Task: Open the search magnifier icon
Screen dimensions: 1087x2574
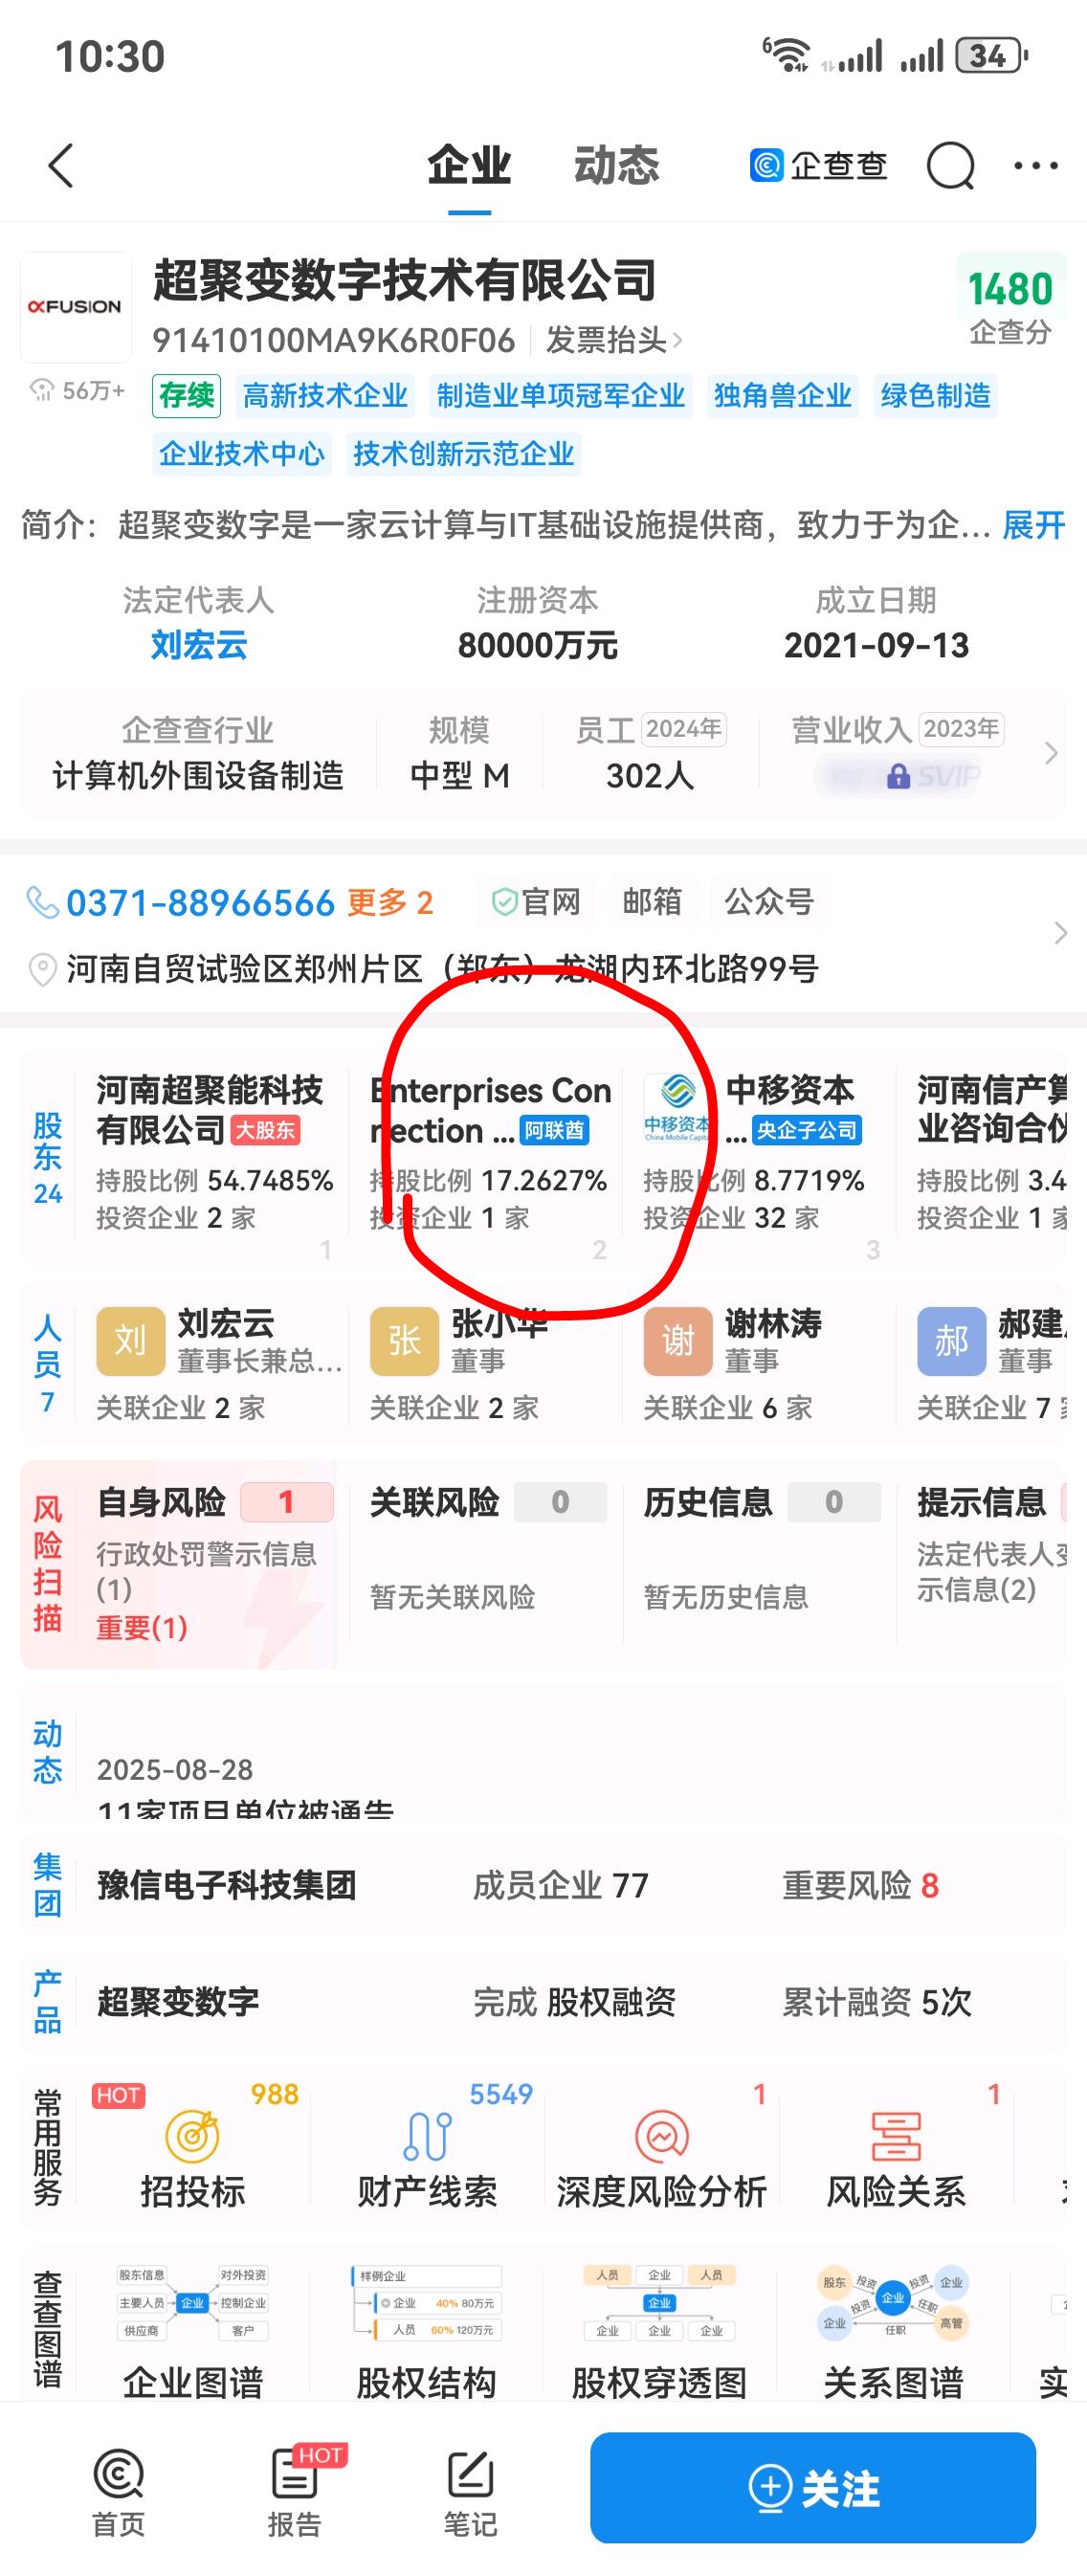Action: (950, 166)
